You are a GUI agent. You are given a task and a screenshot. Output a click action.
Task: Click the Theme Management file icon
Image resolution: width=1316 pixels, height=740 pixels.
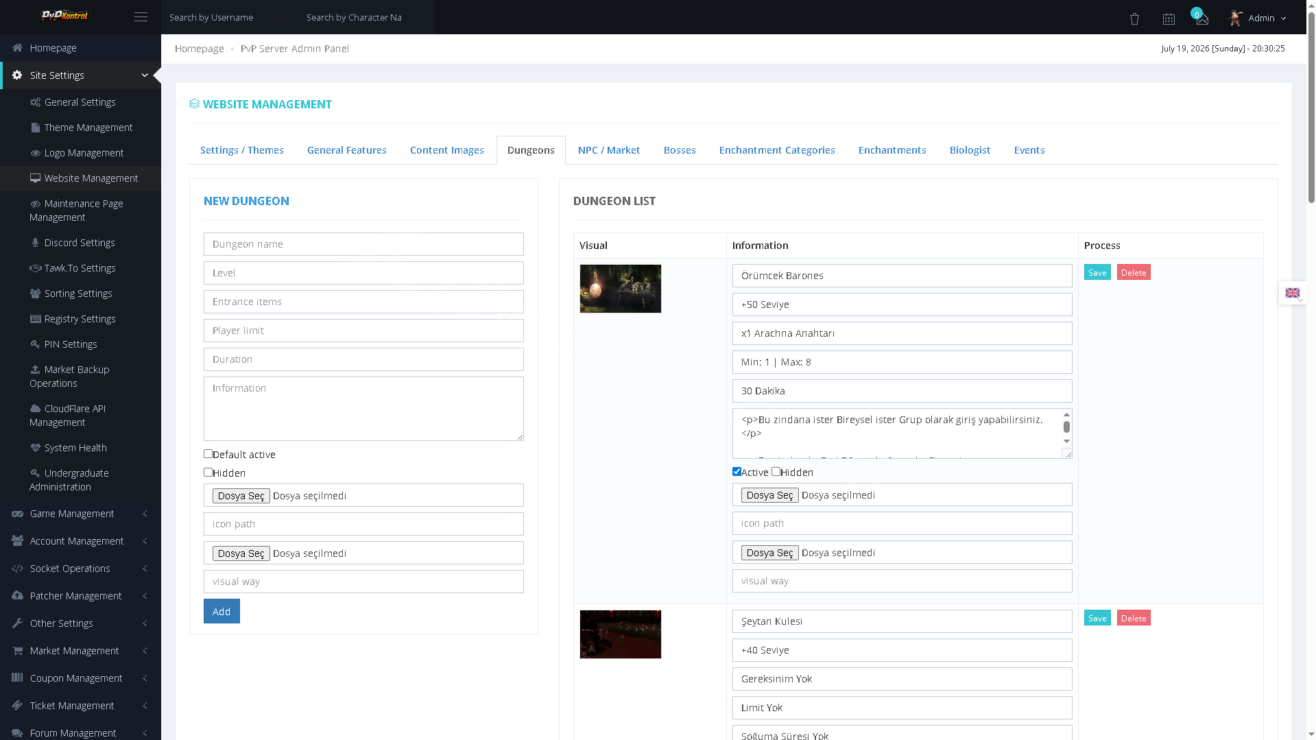36,128
